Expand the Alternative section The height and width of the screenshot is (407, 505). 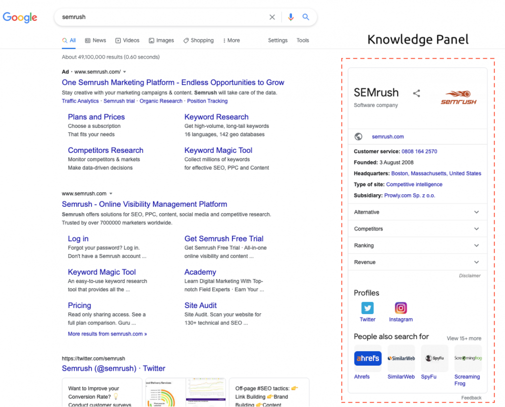[417, 212]
